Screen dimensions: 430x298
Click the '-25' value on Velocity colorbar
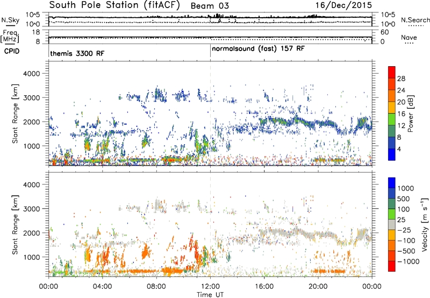coord(404,230)
